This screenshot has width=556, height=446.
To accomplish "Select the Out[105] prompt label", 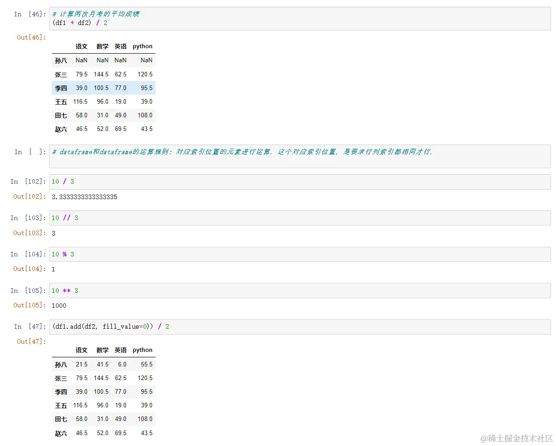I will click(30, 305).
